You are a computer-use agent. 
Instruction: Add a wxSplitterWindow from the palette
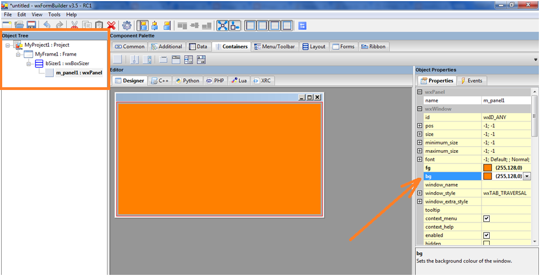pos(135,59)
